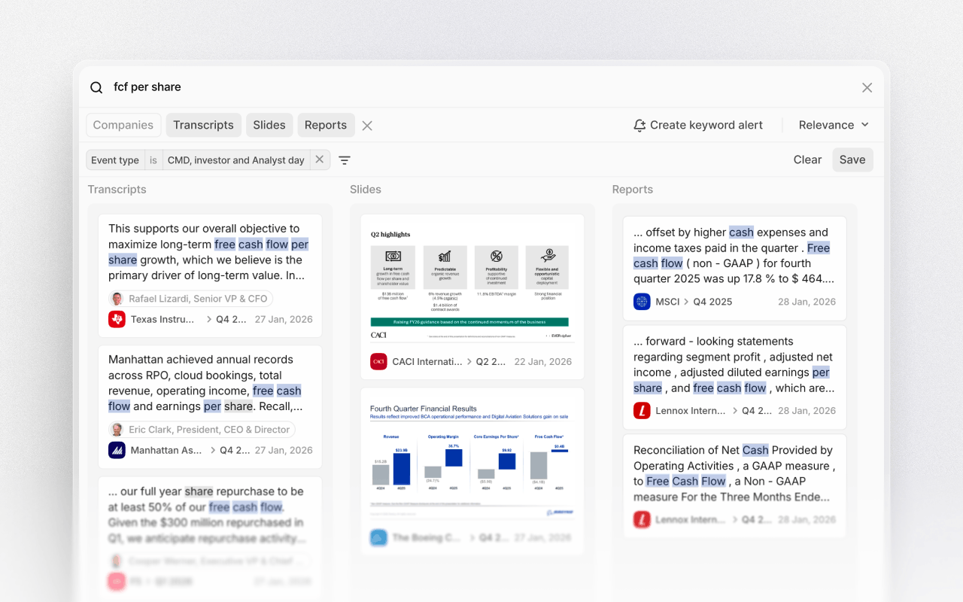Click the search magnifier icon
The height and width of the screenshot is (602, 963).
point(96,87)
